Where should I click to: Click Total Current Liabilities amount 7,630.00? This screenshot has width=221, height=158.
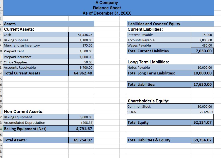[202, 51]
